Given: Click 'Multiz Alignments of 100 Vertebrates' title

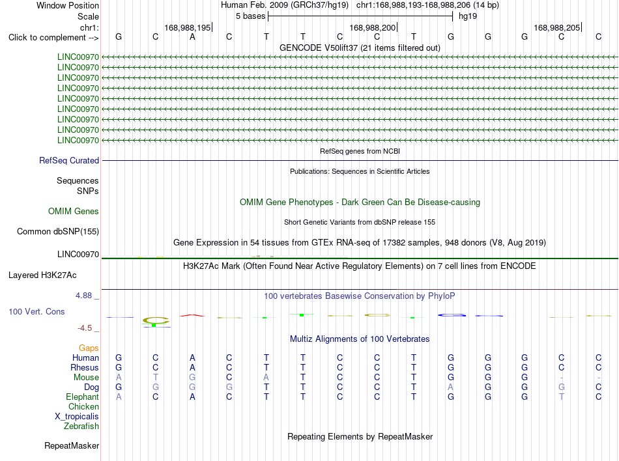Looking at the screenshot, I should pos(360,339).
